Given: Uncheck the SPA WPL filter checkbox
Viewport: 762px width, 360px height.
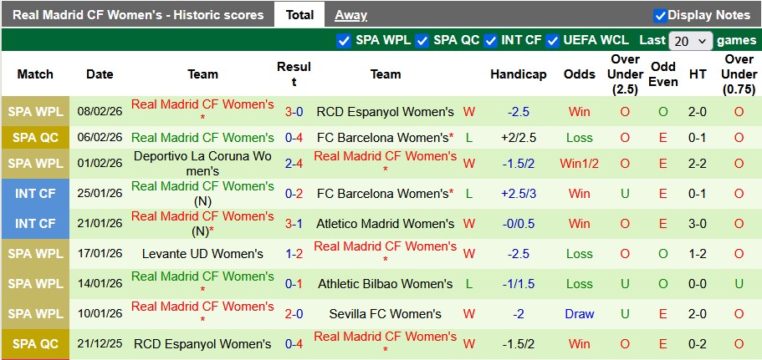Looking at the screenshot, I should [x=343, y=40].
